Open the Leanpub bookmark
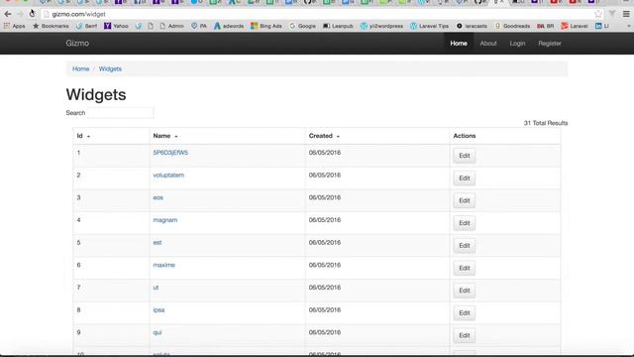 338,26
